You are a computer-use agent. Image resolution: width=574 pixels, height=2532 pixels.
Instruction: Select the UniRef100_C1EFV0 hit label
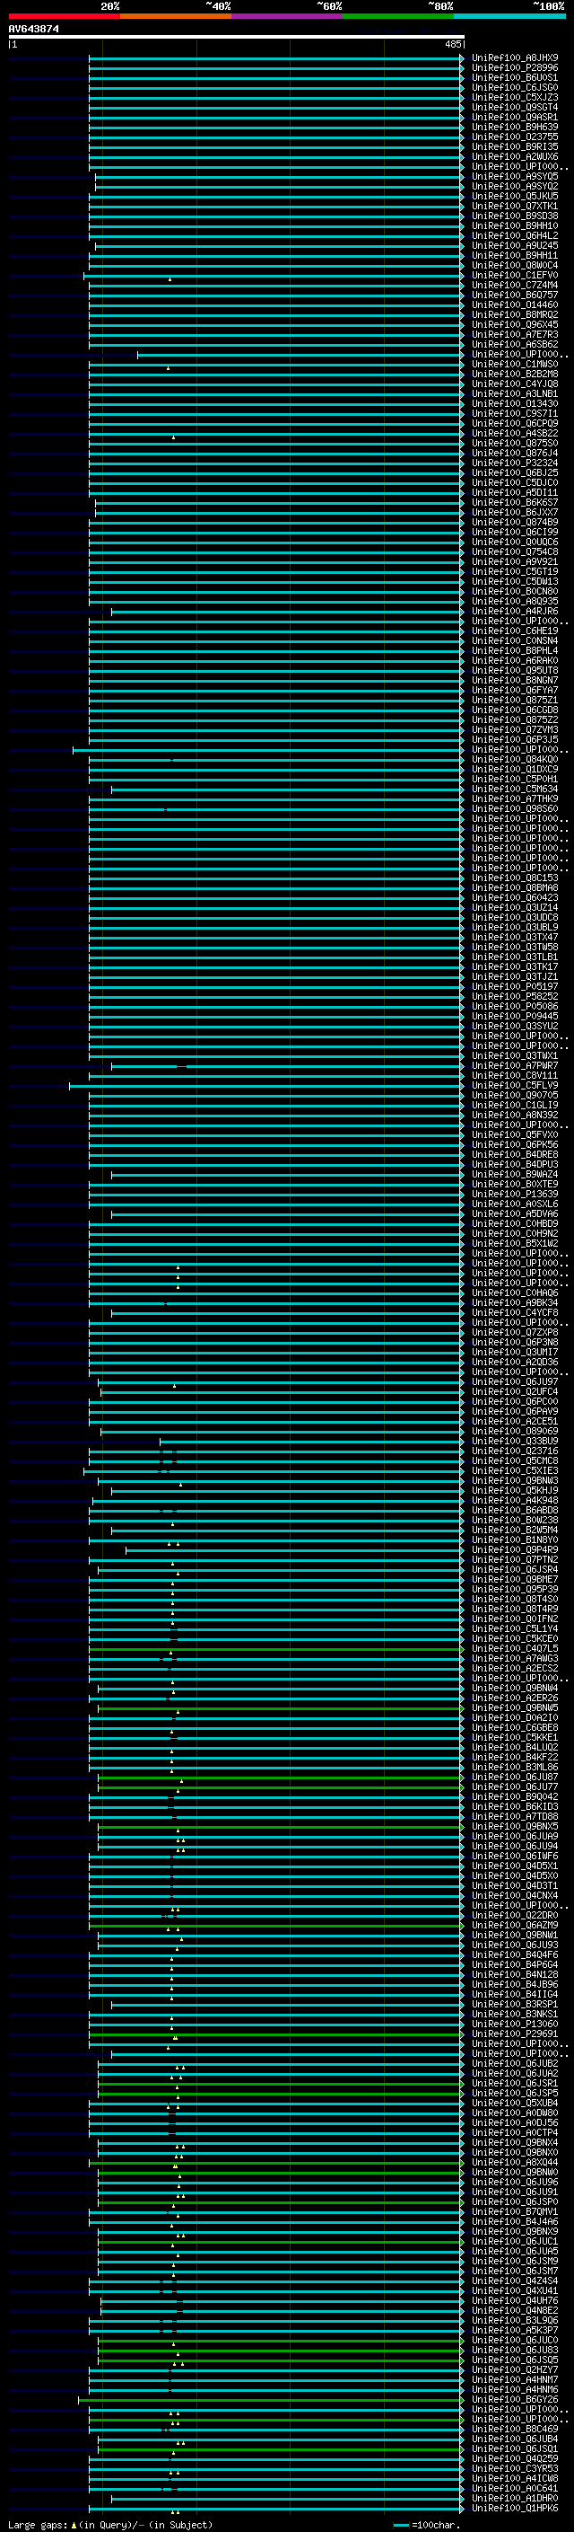514,275
